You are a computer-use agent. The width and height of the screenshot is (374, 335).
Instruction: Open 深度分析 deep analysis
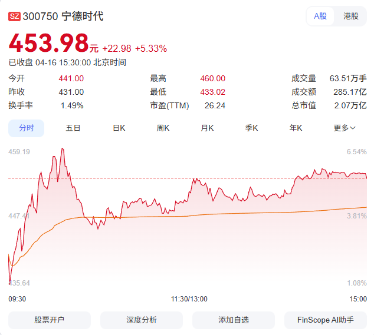point(142,320)
